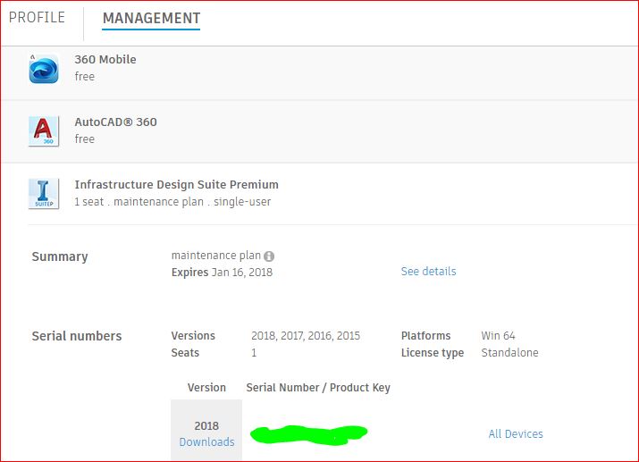Click the AutoCAD 360 product icon
This screenshot has height=462, width=639.
pyautogui.click(x=44, y=131)
